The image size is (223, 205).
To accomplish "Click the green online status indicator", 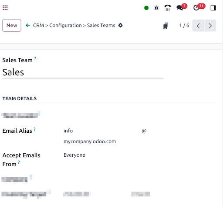I will (x=146, y=8).
